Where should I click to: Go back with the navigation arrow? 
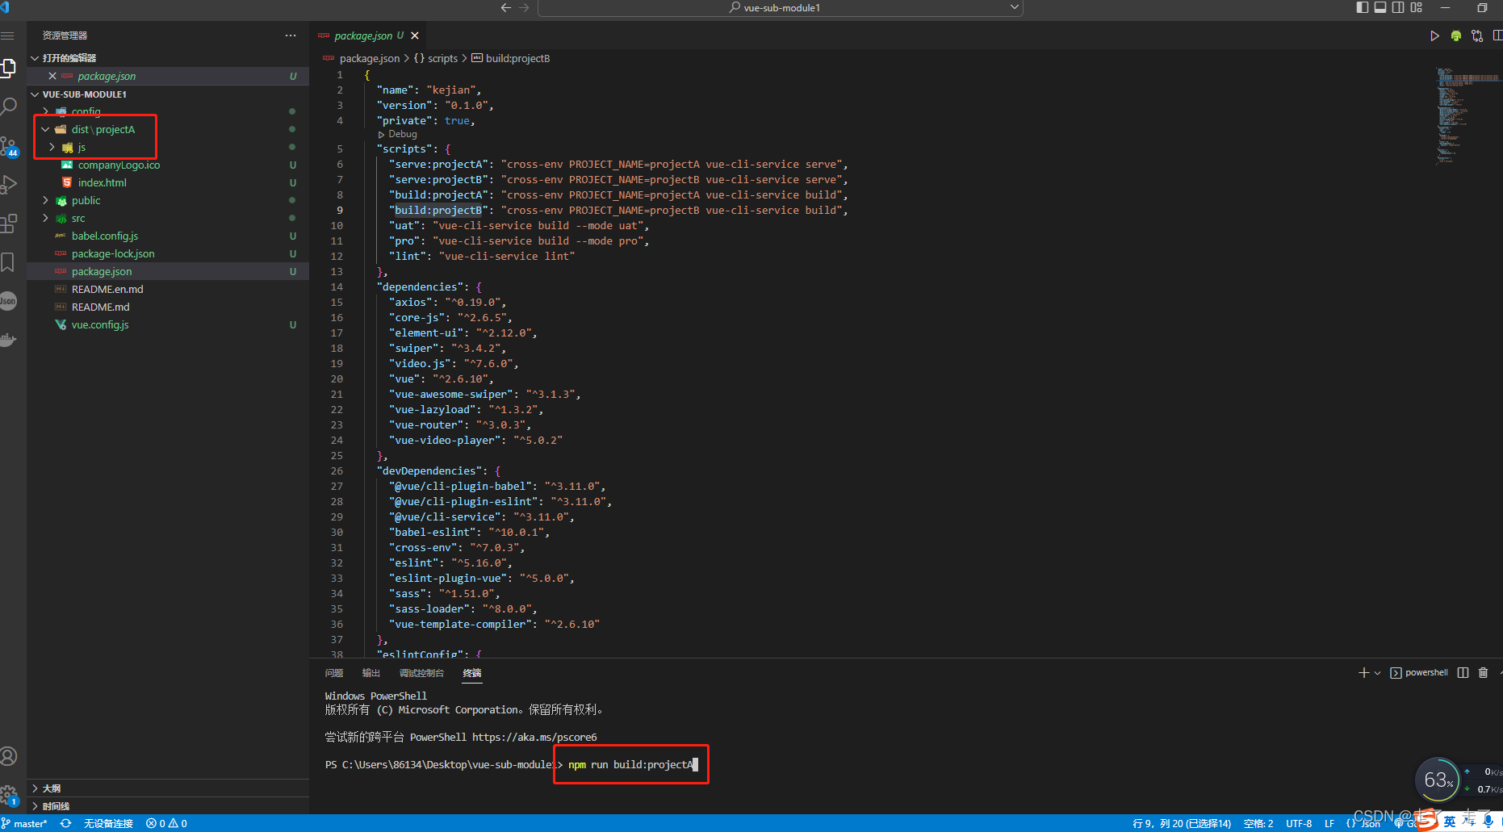(x=506, y=7)
